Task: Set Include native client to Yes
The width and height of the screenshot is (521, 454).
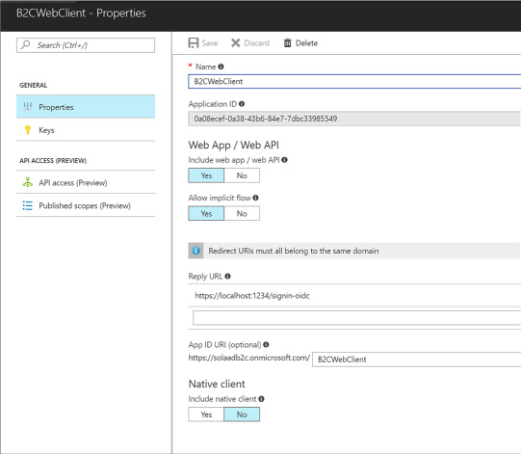Action: click(x=206, y=414)
